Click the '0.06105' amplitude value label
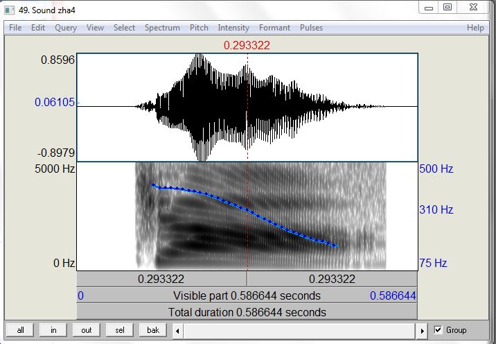The image size is (496, 344). [x=55, y=102]
